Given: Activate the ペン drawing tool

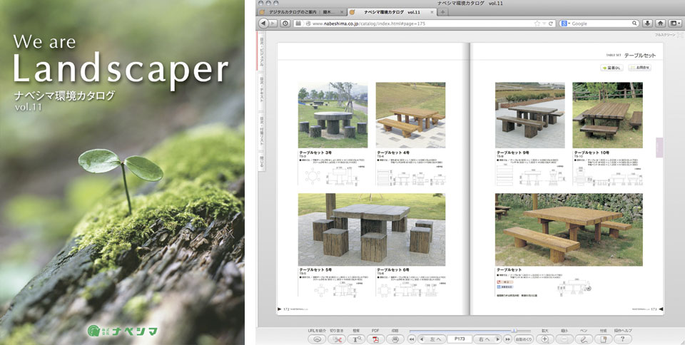Looking at the screenshot, I should [584, 339].
